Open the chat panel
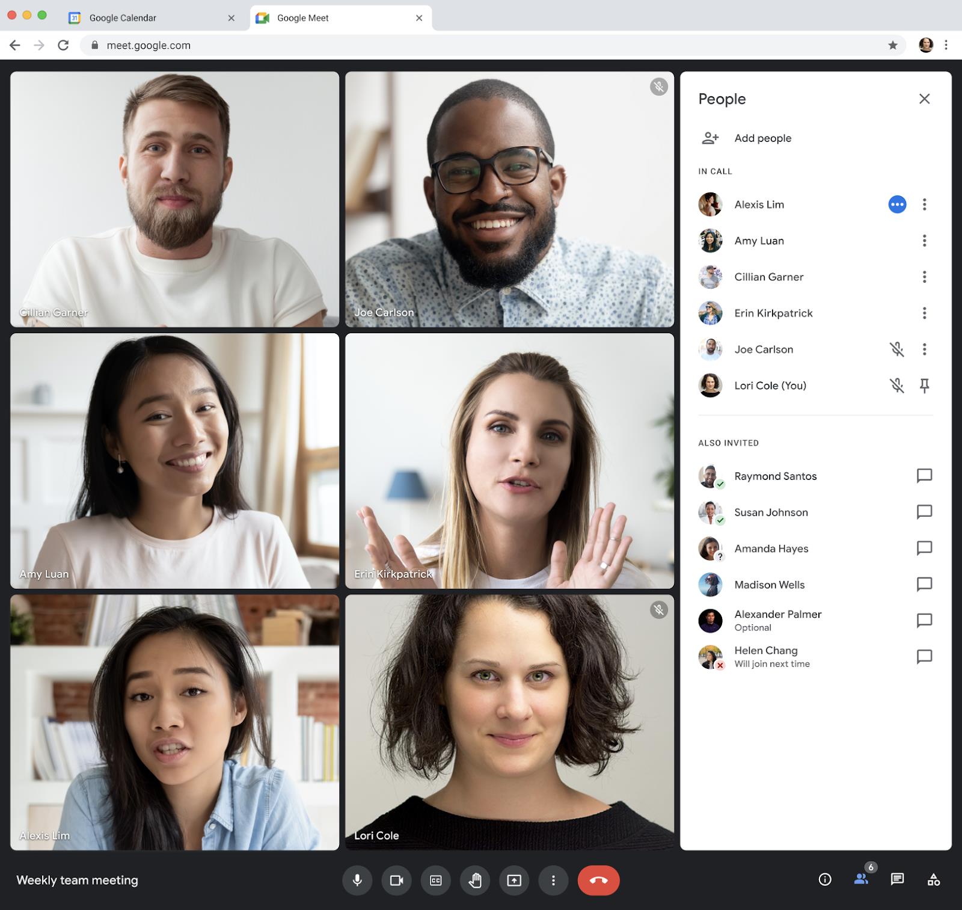The height and width of the screenshot is (910, 962). 898,880
